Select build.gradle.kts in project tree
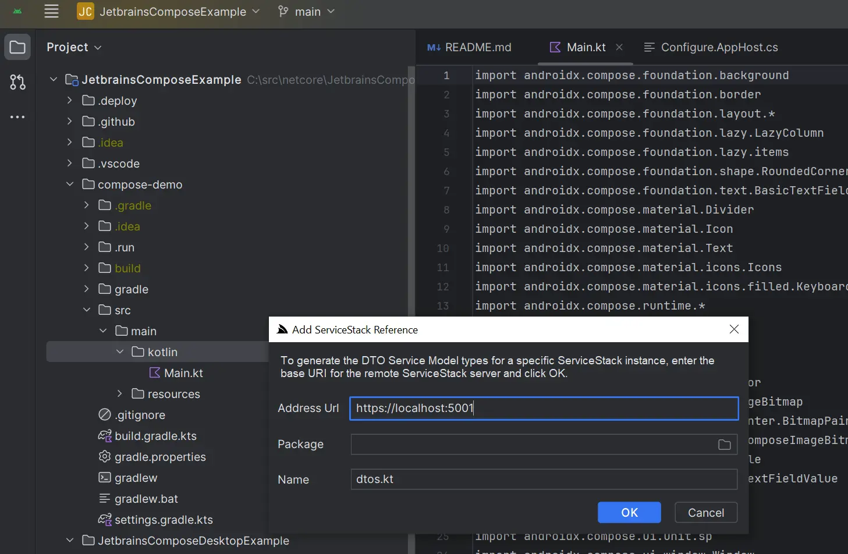848x554 pixels. pos(155,436)
